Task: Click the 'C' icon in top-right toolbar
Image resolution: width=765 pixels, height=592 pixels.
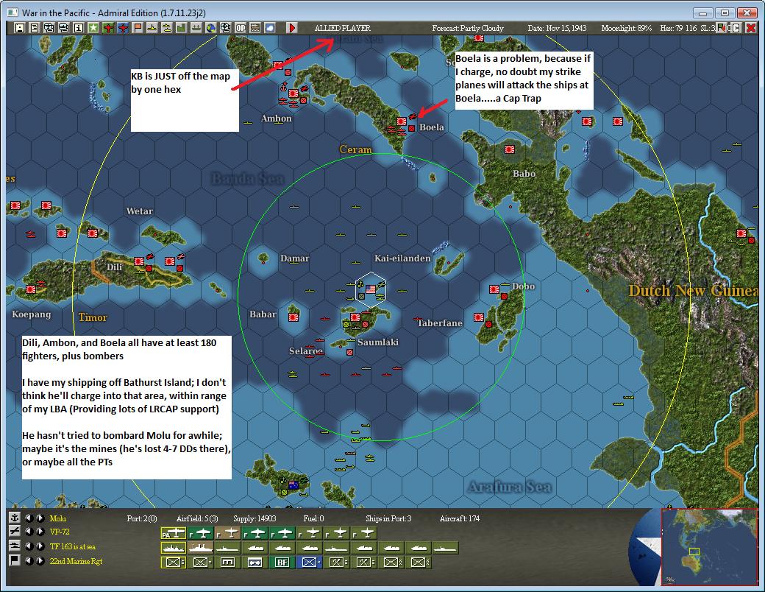Action: click(x=737, y=28)
